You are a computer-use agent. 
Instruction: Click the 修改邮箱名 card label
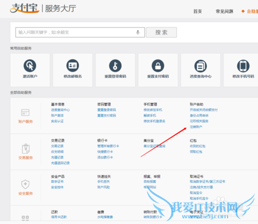click(x=73, y=76)
